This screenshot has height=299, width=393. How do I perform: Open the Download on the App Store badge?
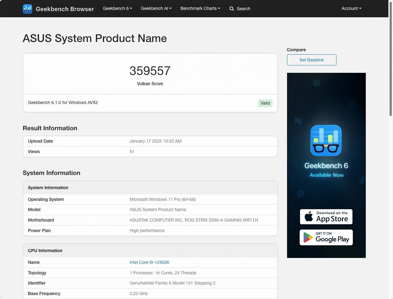coord(326,217)
